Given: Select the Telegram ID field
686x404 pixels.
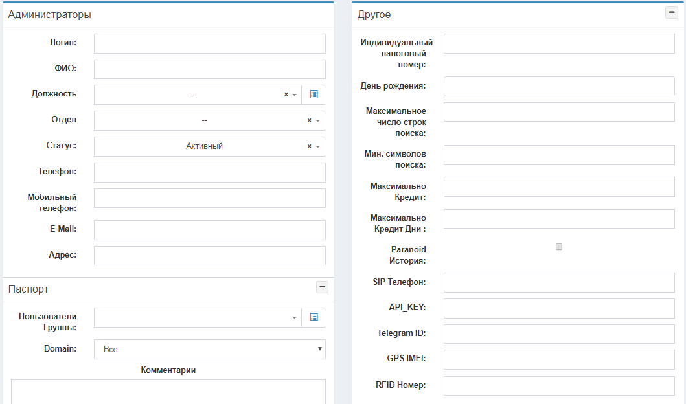Looking at the screenshot, I should [x=558, y=334].
